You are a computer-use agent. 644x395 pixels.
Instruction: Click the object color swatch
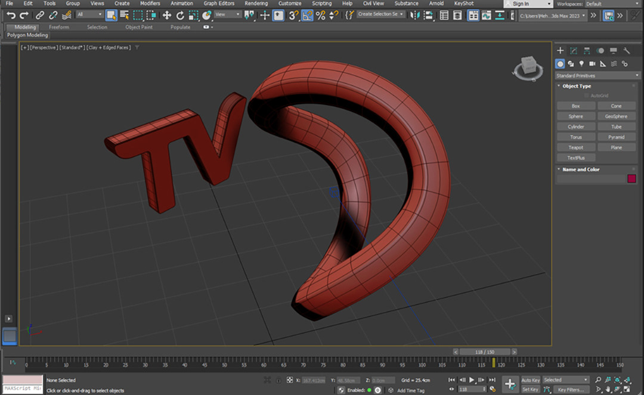(631, 178)
